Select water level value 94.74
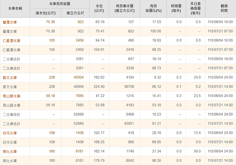 coord(100,40)
